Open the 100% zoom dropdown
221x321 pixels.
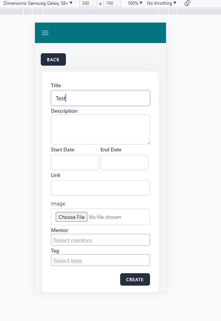[135, 3]
